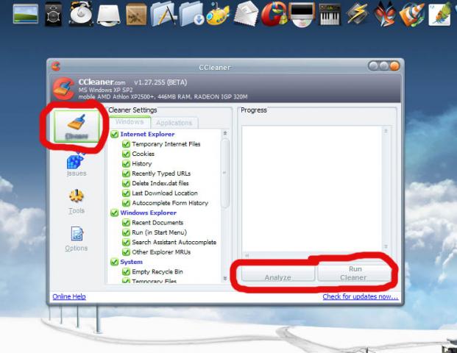Open the landscape picture icon in dock

click(26, 14)
